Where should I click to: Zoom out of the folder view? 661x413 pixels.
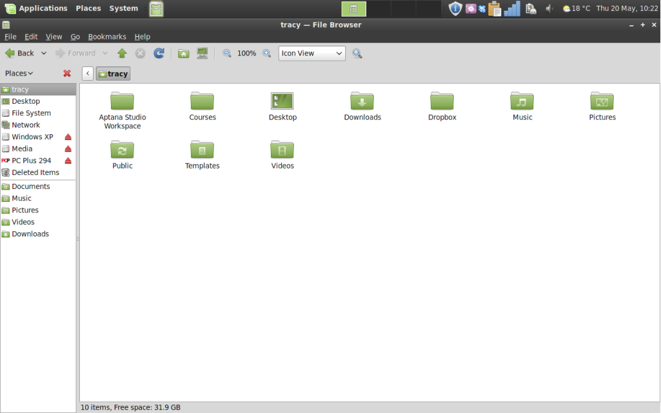[x=226, y=53]
